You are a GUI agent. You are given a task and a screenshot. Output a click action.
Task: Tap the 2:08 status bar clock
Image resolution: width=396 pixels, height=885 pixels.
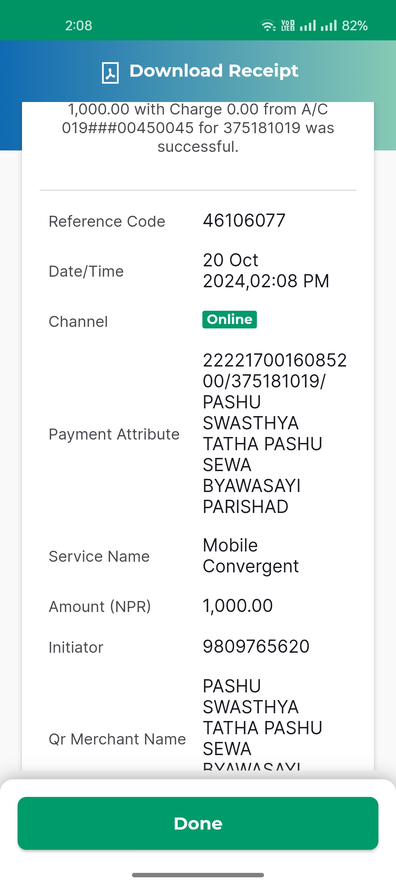click(78, 25)
